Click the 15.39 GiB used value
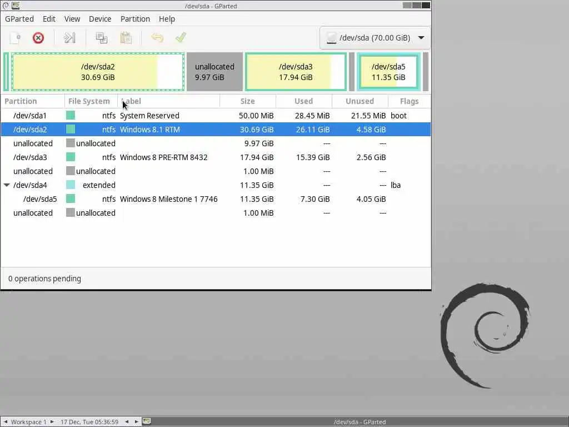Viewport: 569px width, 427px height. coord(313,157)
